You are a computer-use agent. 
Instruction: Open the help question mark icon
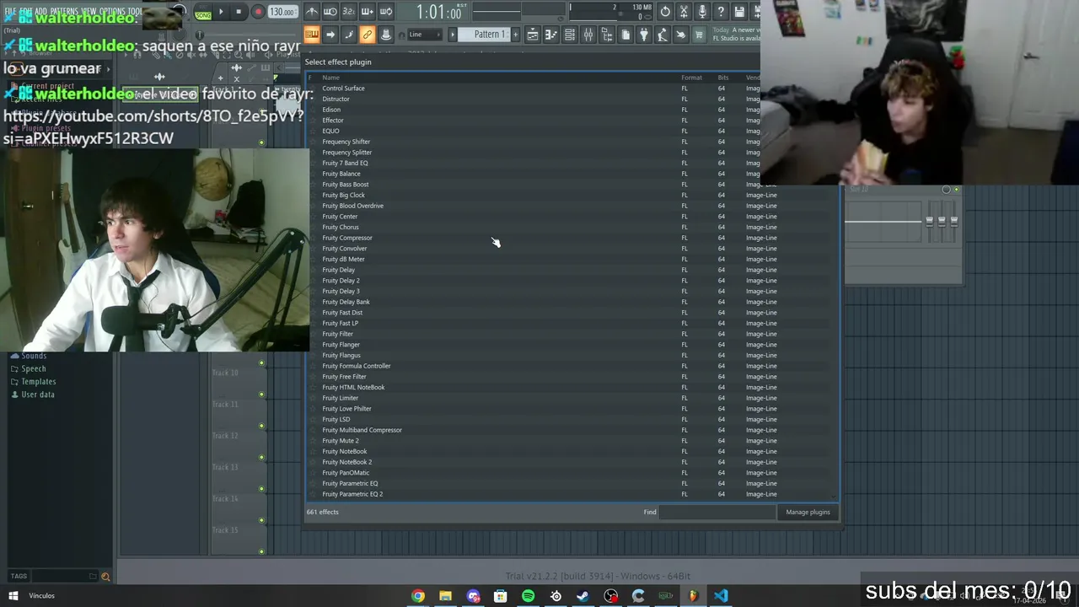(721, 12)
